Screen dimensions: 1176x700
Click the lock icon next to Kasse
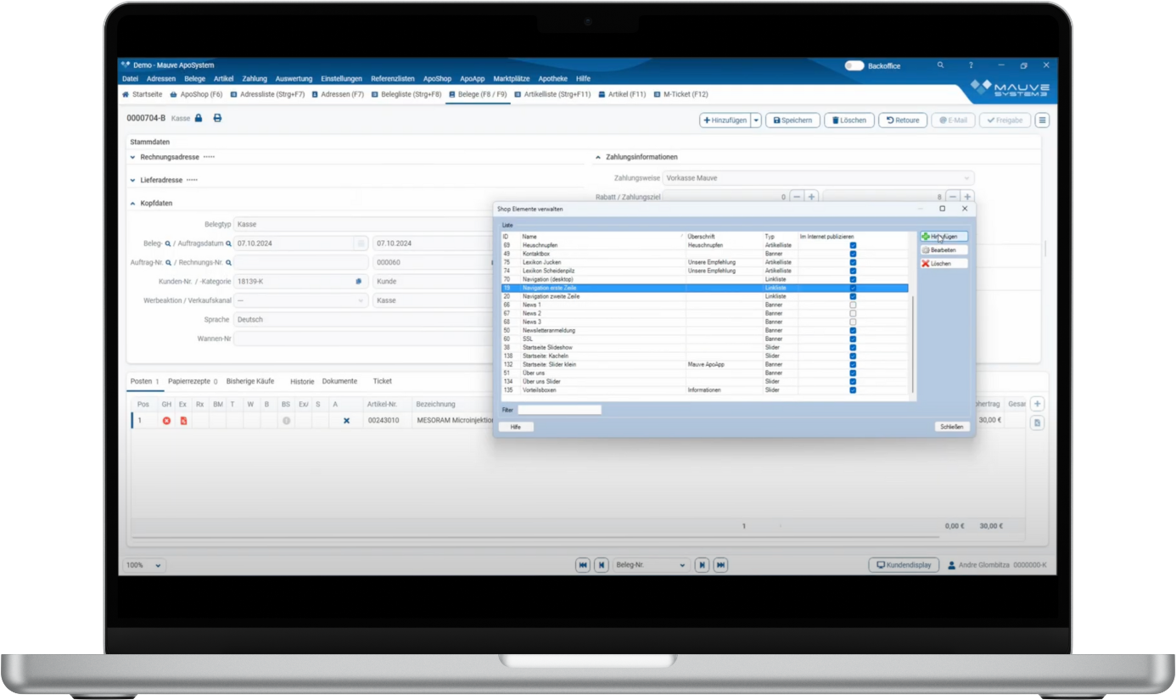[x=199, y=118]
